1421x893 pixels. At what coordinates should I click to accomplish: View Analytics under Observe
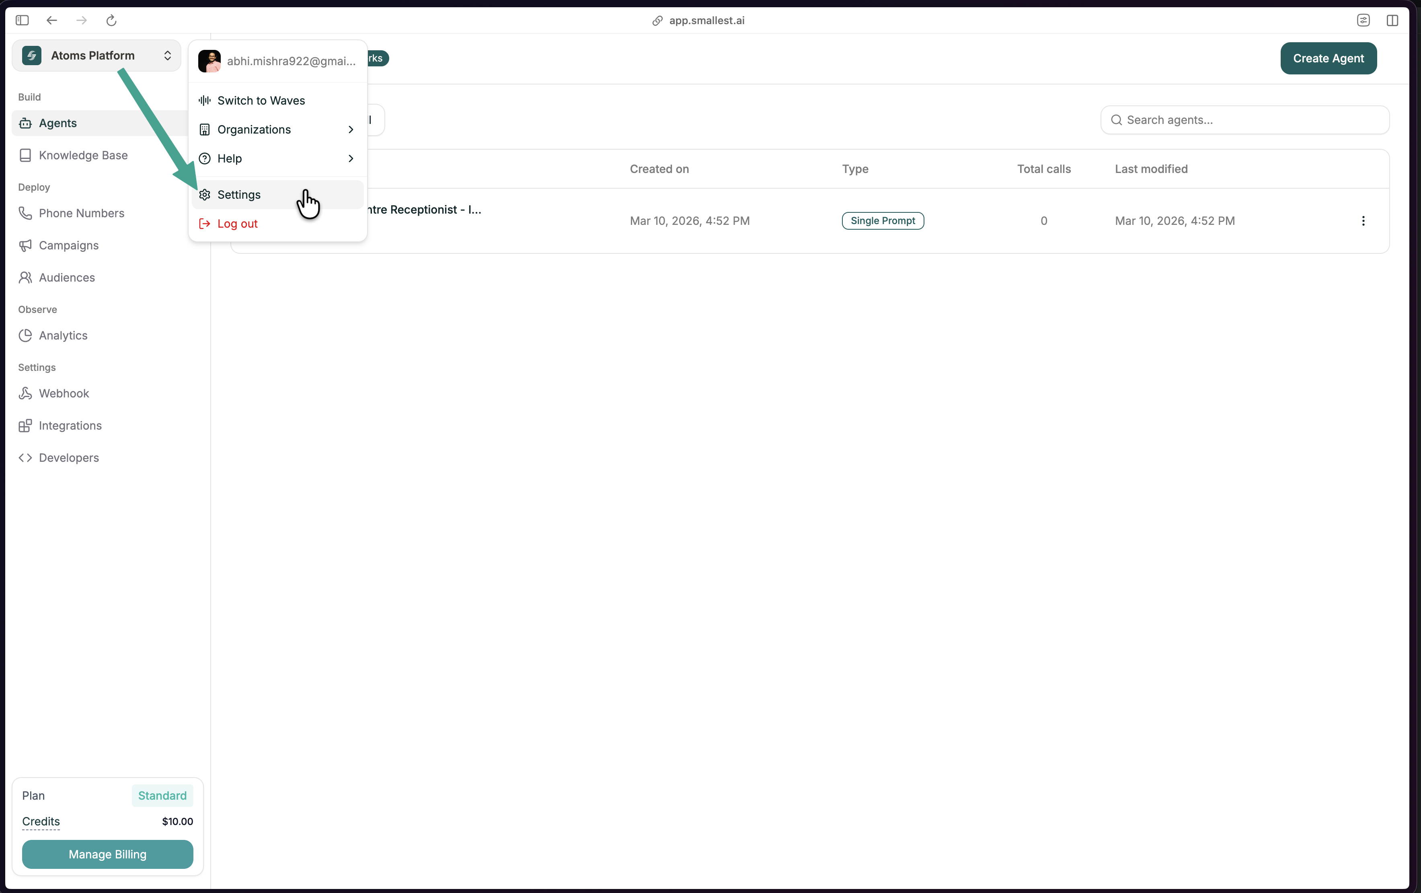pos(63,335)
